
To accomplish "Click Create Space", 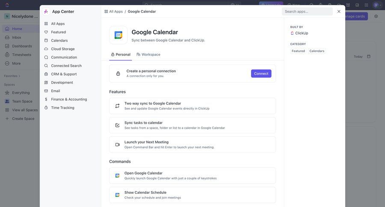I will coord(23,118).
